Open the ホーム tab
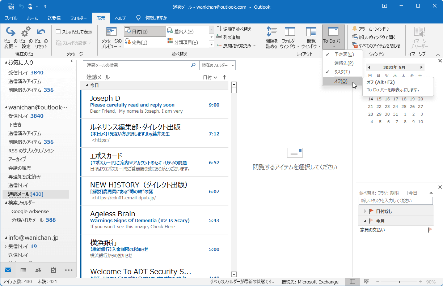443x286 pixels. point(33,18)
